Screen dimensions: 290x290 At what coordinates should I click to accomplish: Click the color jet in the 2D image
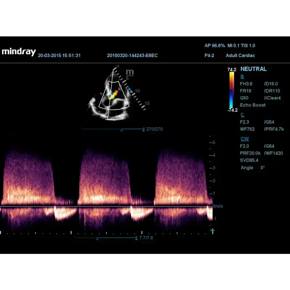[114, 95]
